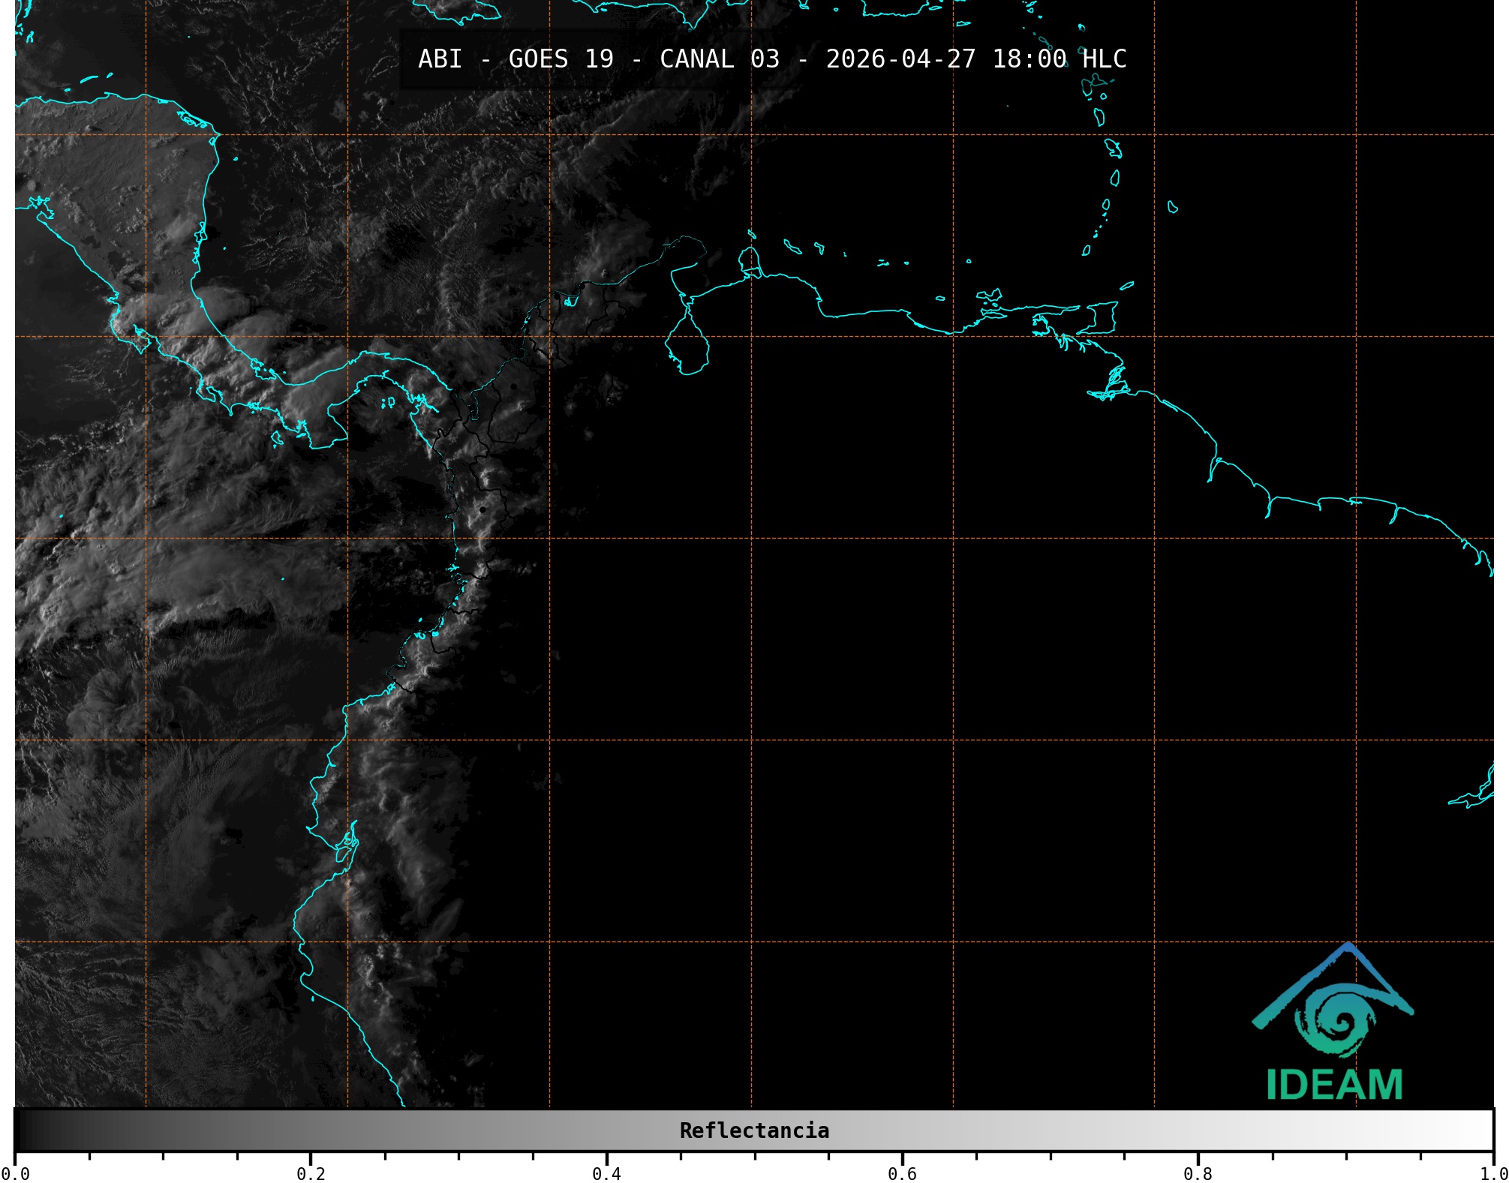The width and height of the screenshot is (1509, 1183).
Task: Click the 0.0 tick label on colorbar
Action: 15,1173
